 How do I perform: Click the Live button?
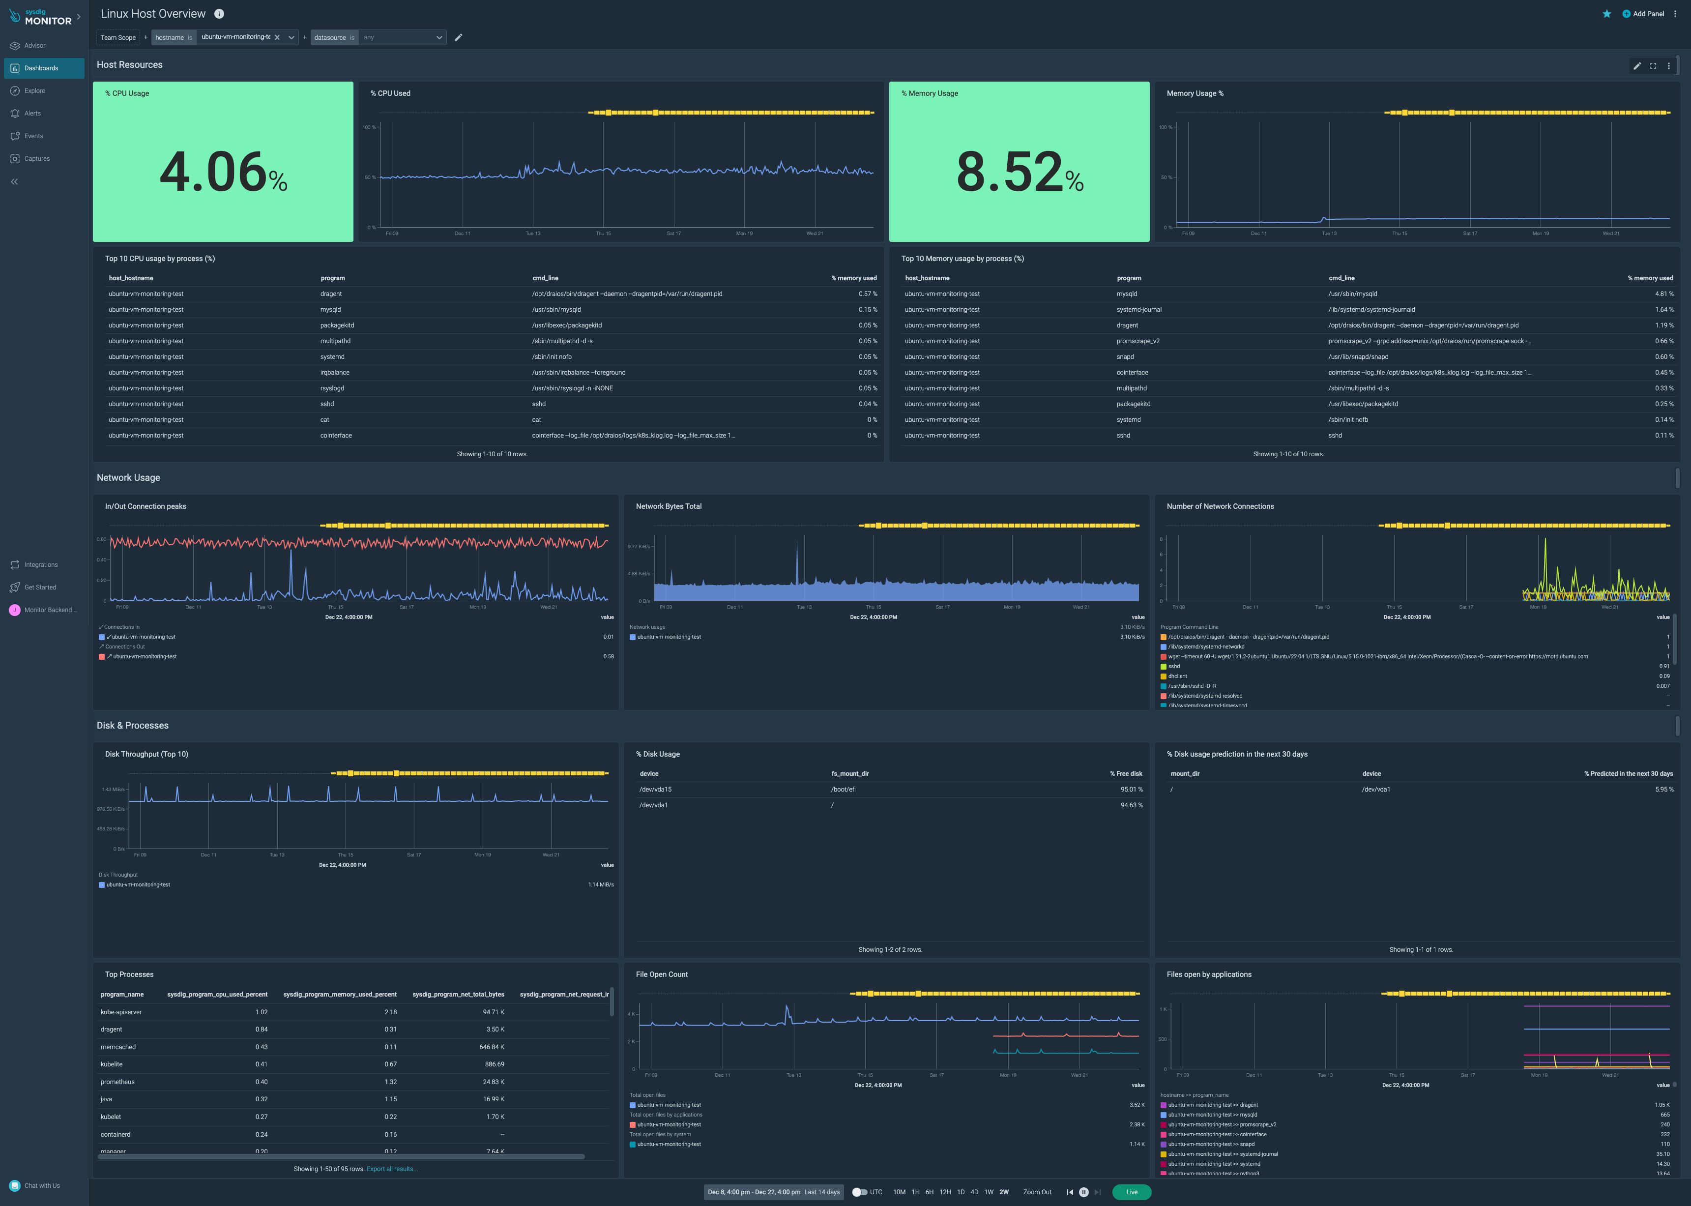coord(1131,1192)
